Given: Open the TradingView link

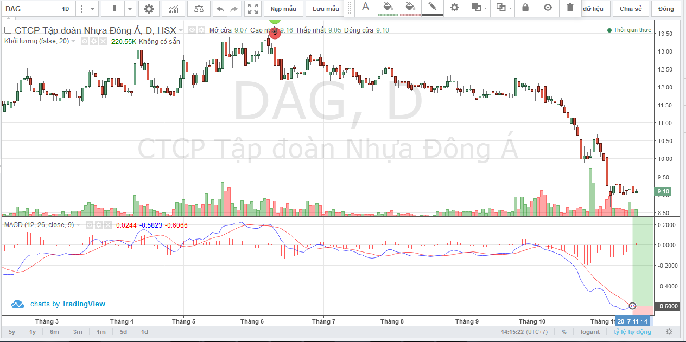Looking at the screenshot, I should tap(84, 304).
